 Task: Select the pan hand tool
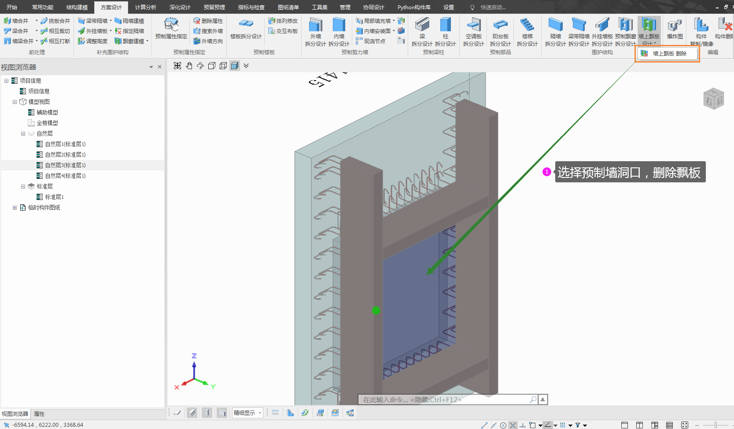coord(189,66)
